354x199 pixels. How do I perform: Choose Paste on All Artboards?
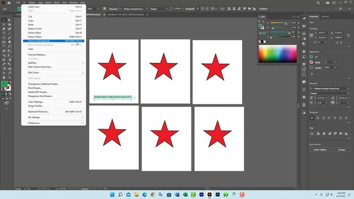click(x=54, y=41)
